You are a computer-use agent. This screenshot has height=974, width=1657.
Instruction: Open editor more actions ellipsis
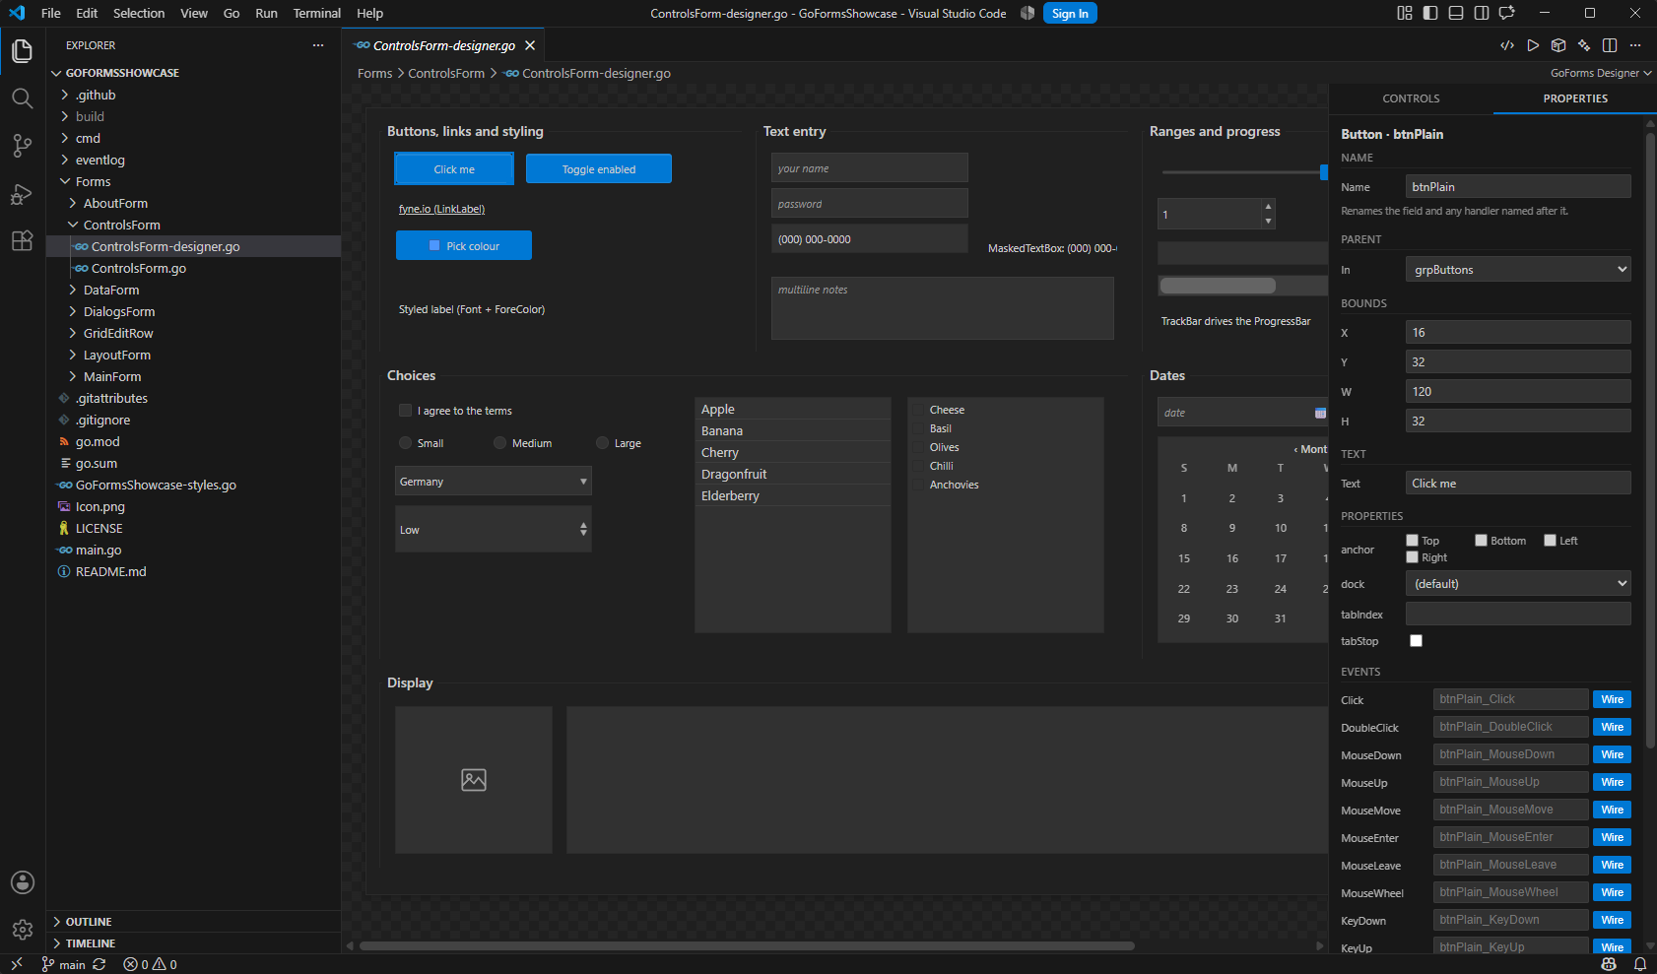(x=1635, y=45)
